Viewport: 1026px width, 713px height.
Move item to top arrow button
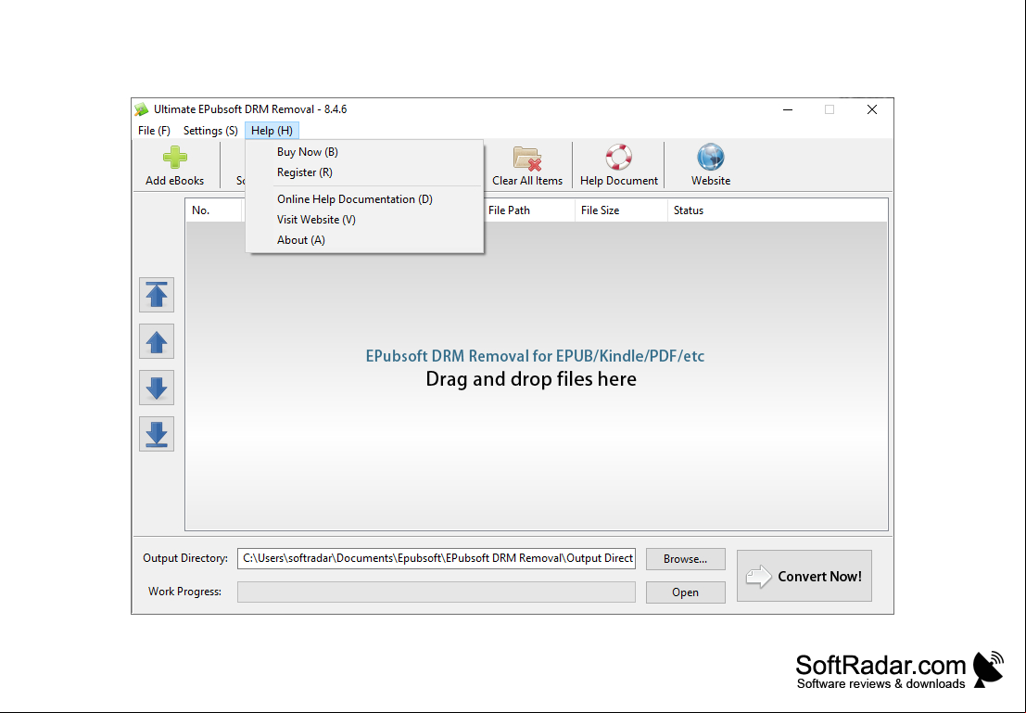tap(157, 295)
